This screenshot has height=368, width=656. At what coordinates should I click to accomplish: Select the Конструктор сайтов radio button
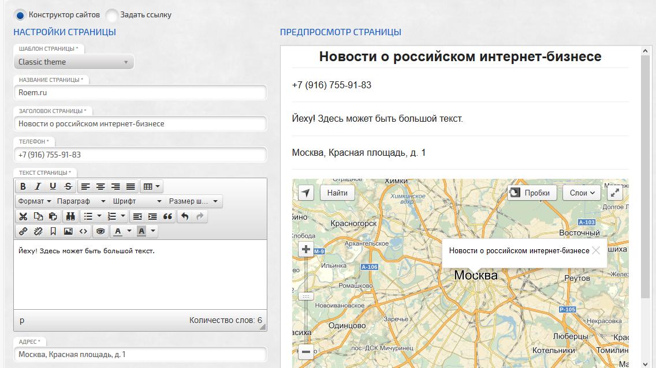click(20, 14)
